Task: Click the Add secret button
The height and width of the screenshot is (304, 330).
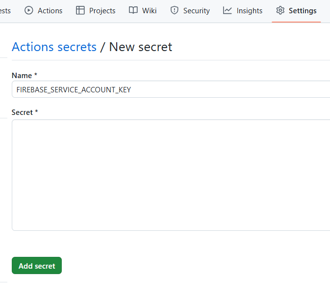Action: tap(37, 265)
